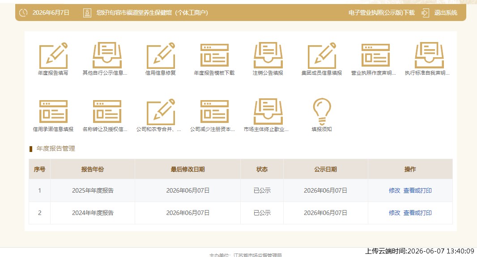Click 已公示 status in 2025 row
Screen dimensions: 477x257
pyautogui.click(x=262, y=190)
